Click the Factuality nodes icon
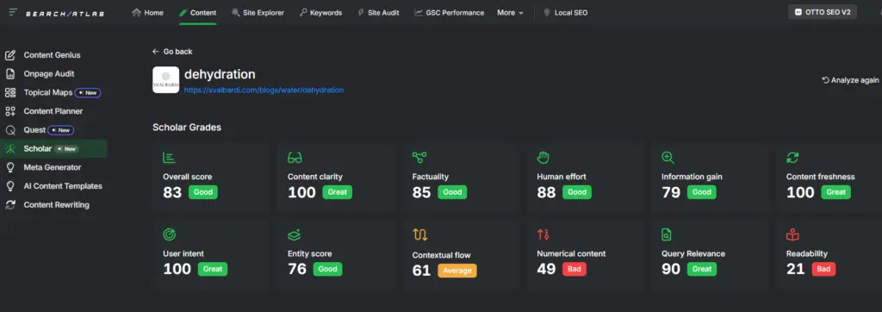This screenshot has height=312, width=882. click(x=419, y=158)
